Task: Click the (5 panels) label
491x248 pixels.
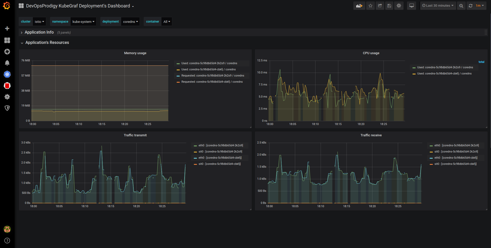Action: click(64, 33)
